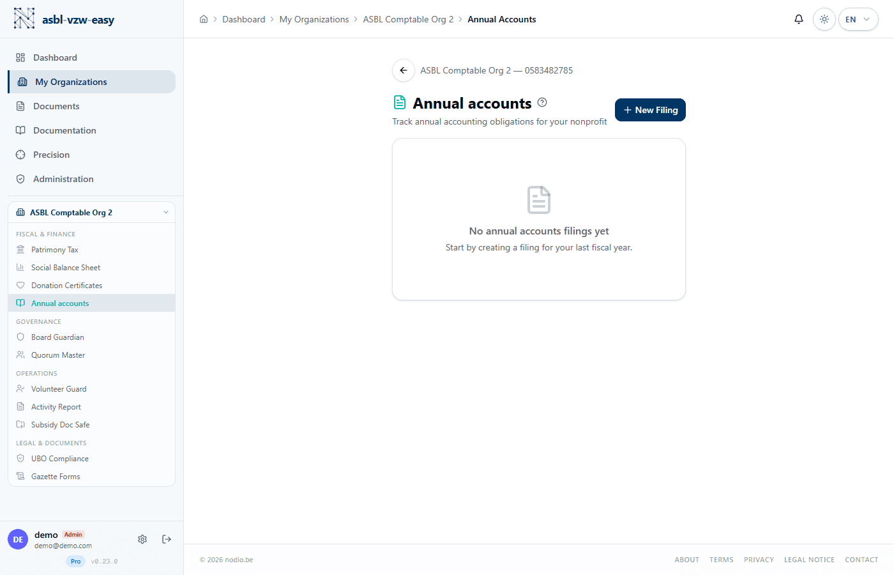Open the EN language dropdown
This screenshot has height=575, width=894.
pyautogui.click(x=858, y=19)
